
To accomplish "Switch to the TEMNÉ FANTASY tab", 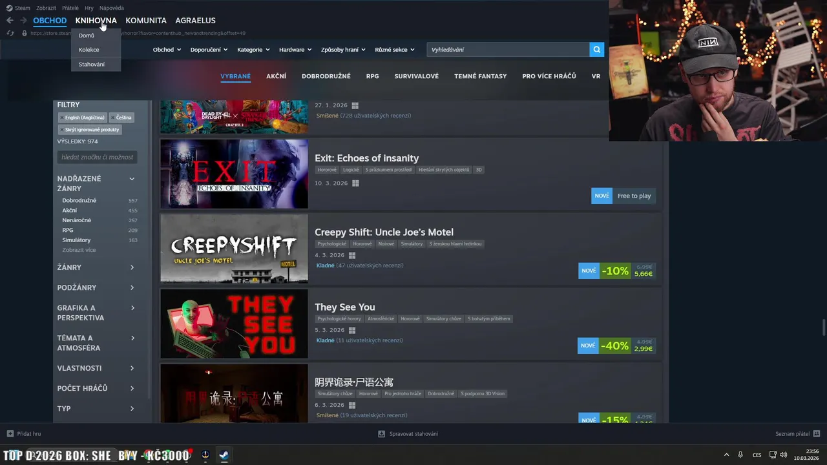I will pos(480,76).
